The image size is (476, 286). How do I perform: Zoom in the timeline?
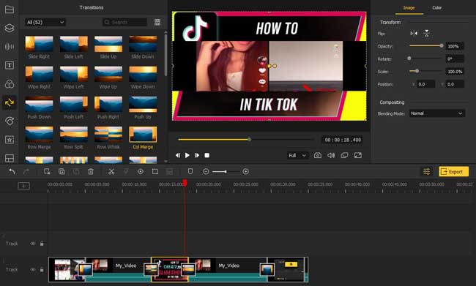click(x=246, y=172)
